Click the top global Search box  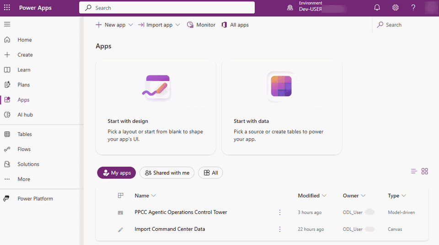coord(167,8)
